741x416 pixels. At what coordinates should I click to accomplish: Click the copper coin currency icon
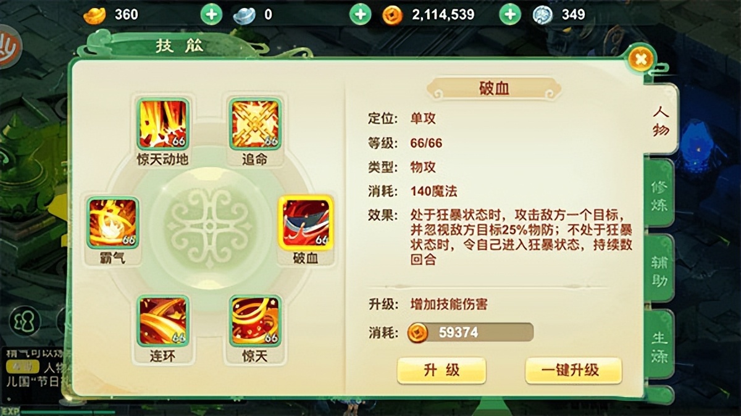coord(392,14)
